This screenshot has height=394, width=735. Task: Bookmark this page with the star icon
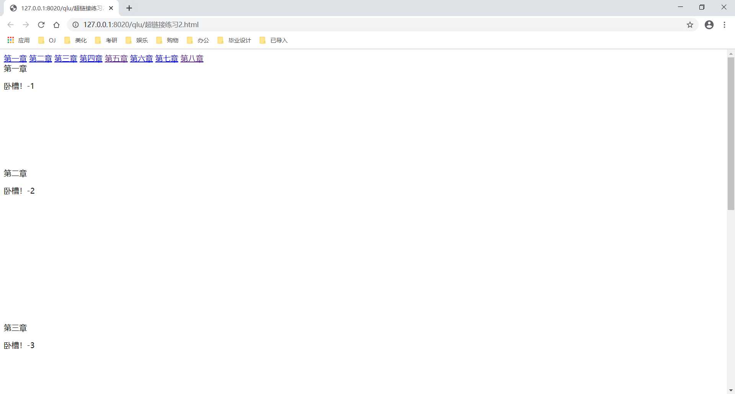point(690,25)
